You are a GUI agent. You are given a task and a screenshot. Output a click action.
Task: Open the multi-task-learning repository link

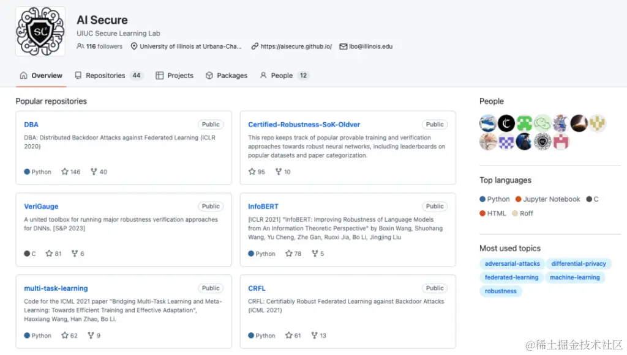[x=56, y=288]
